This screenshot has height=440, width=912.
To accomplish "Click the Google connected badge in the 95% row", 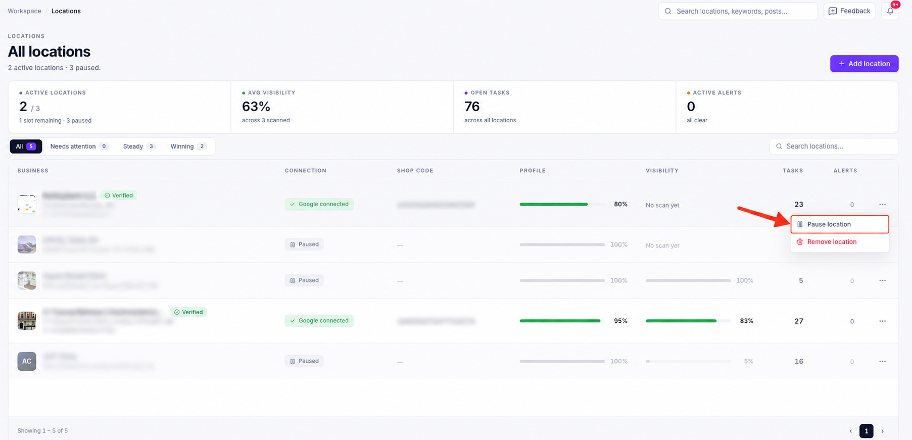I will coord(319,321).
